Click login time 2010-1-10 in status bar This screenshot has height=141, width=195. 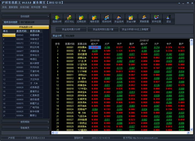101,138
